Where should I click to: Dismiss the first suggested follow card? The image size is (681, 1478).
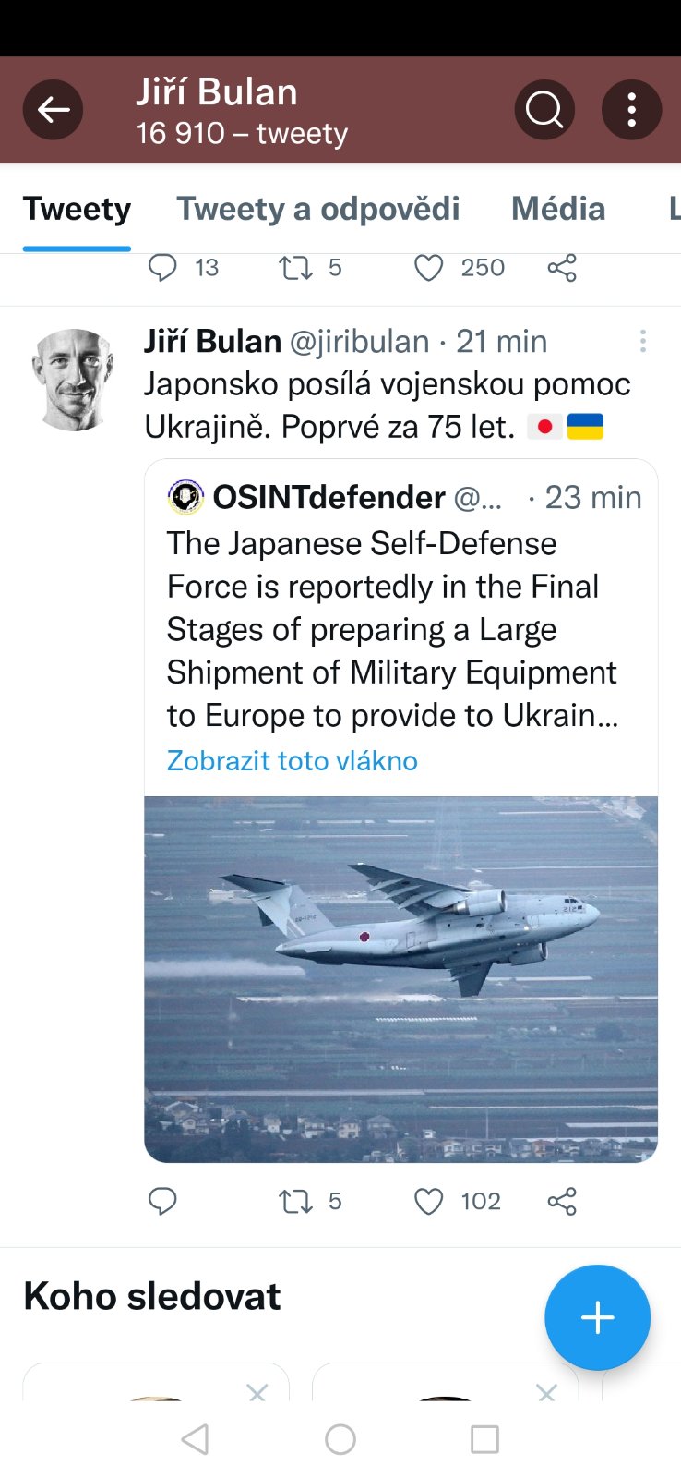click(257, 1392)
